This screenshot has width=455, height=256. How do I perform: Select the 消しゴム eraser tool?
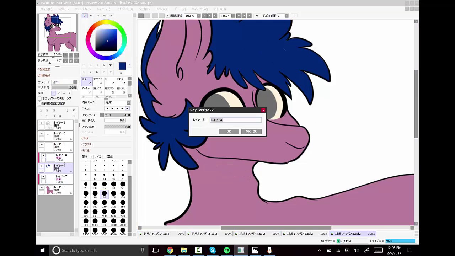tap(98, 90)
